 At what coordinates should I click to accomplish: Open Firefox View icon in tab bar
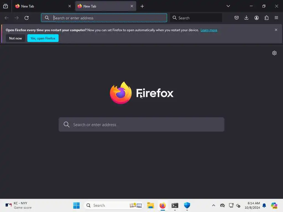point(6,6)
